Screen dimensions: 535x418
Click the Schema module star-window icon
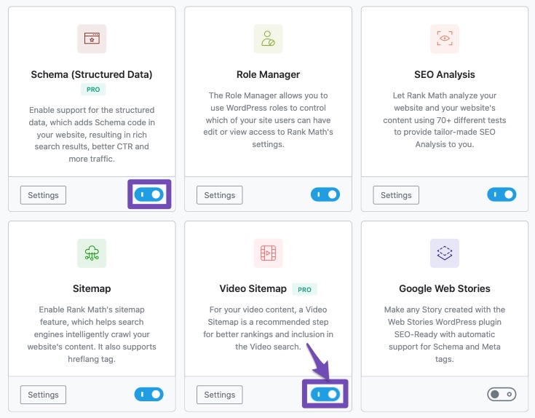pyautogui.click(x=92, y=39)
